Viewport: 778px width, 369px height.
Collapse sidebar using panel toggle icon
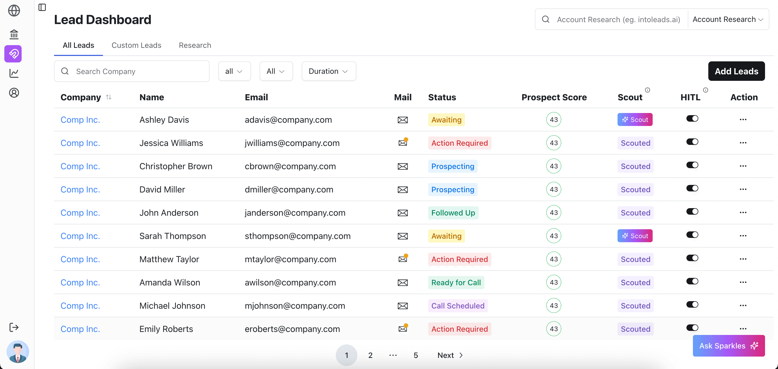(42, 7)
